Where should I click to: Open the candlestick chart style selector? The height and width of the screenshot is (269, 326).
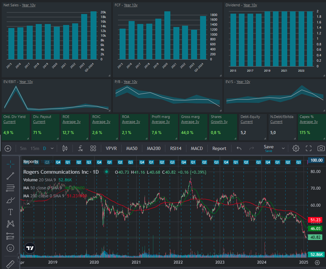click(65, 148)
